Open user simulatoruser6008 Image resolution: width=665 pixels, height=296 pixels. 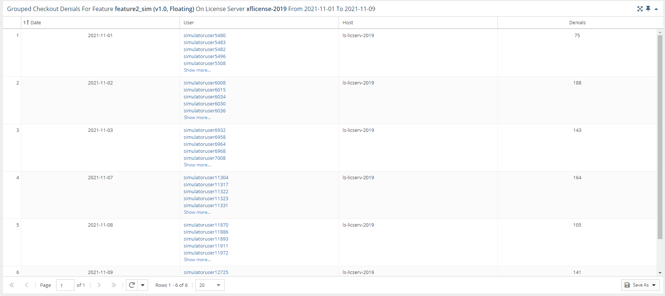click(x=205, y=83)
